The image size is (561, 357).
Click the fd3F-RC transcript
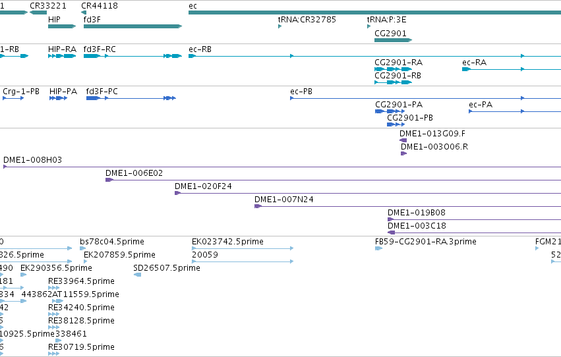coord(133,56)
